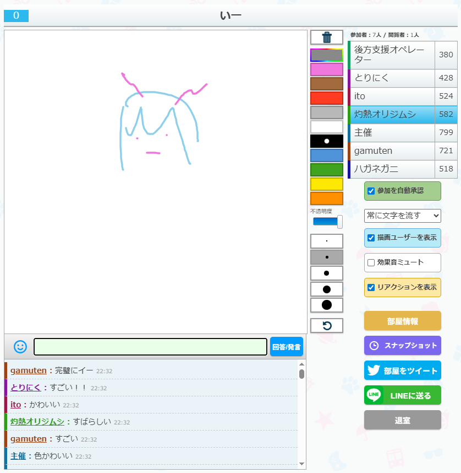The height and width of the screenshot is (473, 461).
Task: Click the undo arrow icon
Action: (327, 325)
